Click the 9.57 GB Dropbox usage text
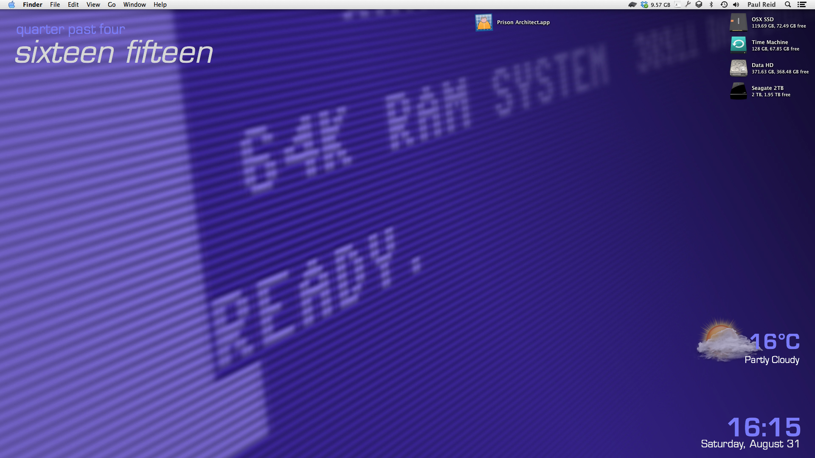Screen dimensions: 815x458 point(660,5)
